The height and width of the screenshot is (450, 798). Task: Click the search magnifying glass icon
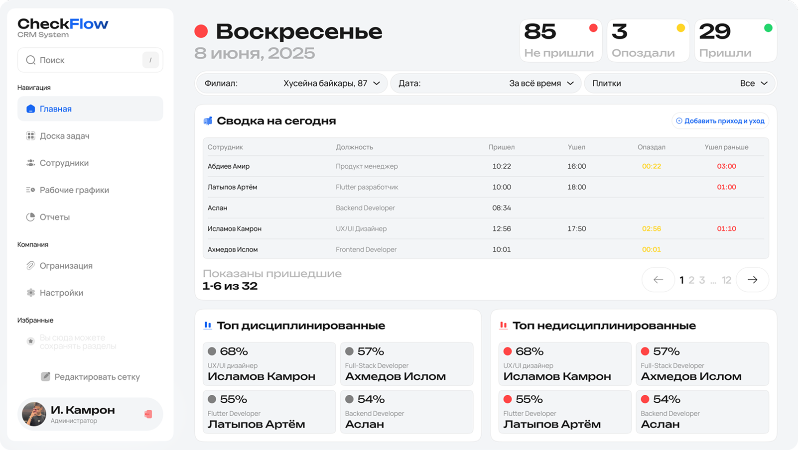tap(30, 60)
